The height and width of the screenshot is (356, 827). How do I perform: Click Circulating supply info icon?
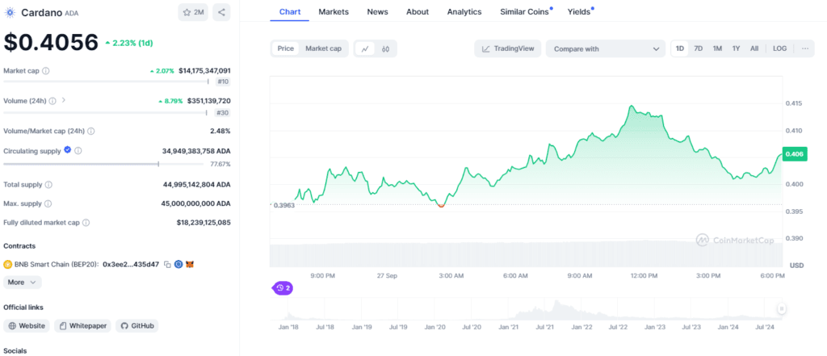(78, 151)
